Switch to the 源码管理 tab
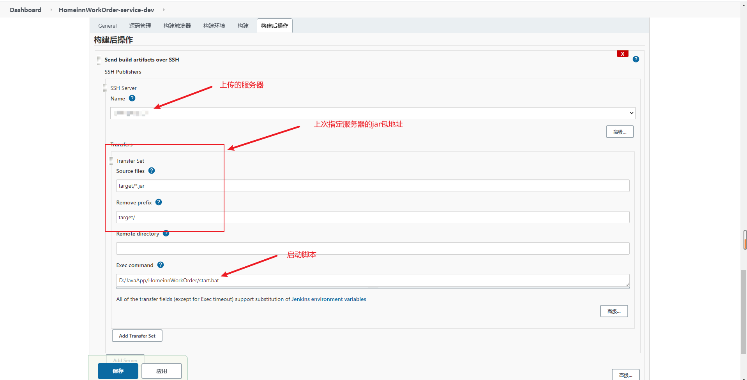Image resolution: width=747 pixels, height=380 pixels. pyautogui.click(x=140, y=26)
